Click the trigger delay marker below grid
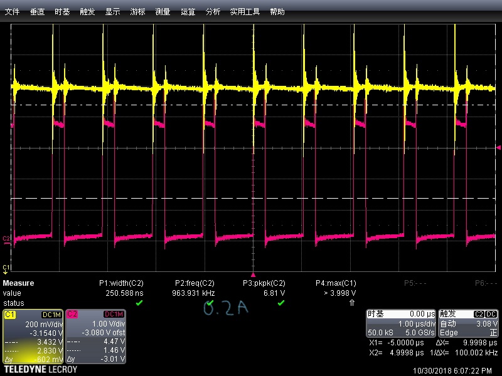The height and width of the screenshot is (376, 502). point(254,274)
